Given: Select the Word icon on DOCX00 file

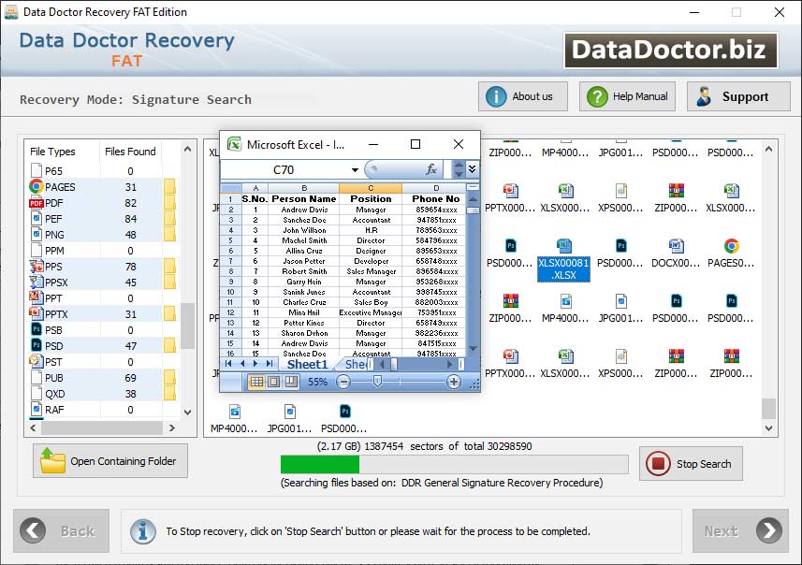Looking at the screenshot, I should coord(678,245).
